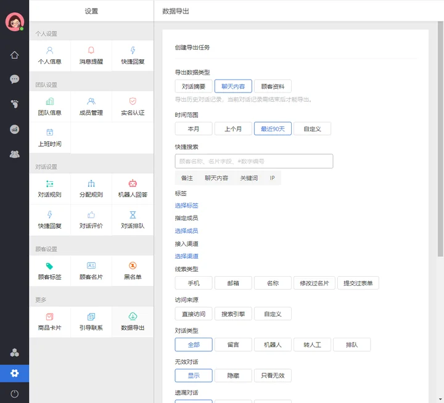Toggle 修改过名片 lead type

pos(314,283)
